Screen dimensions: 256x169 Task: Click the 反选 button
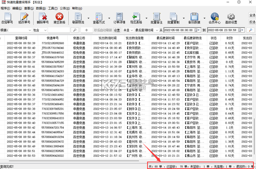click(252, 22)
